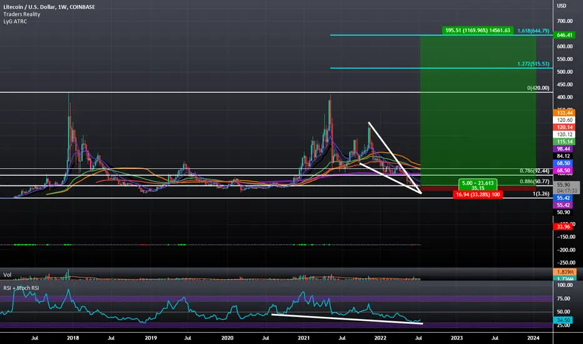The height and width of the screenshot is (344, 583).
Task: Click the 50.90 price tag
Action: (564, 213)
